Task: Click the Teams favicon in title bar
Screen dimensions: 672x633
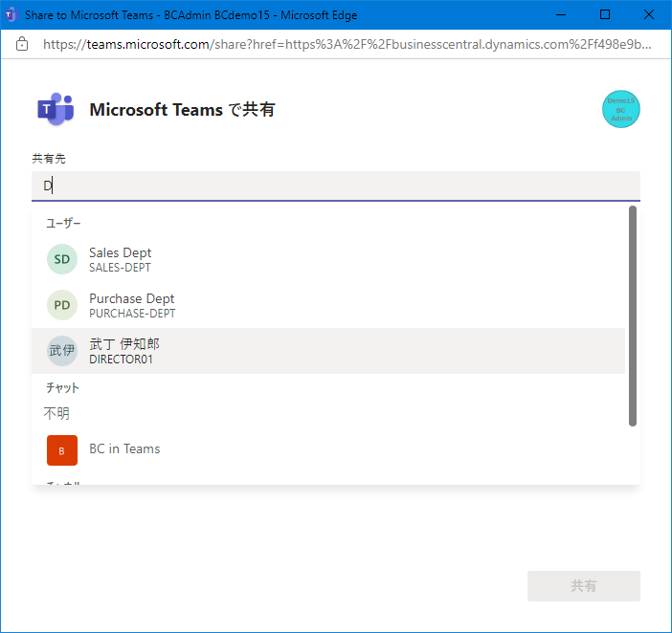Action: pyautogui.click(x=11, y=15)
